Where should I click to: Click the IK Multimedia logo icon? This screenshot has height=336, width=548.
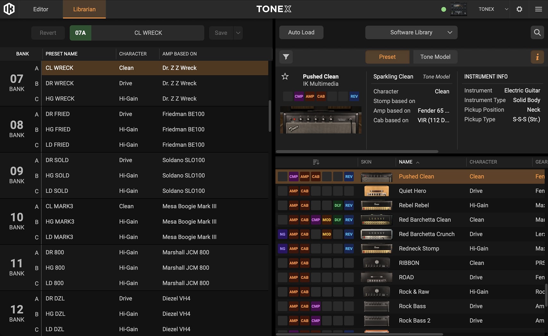(x=9, y=9)
